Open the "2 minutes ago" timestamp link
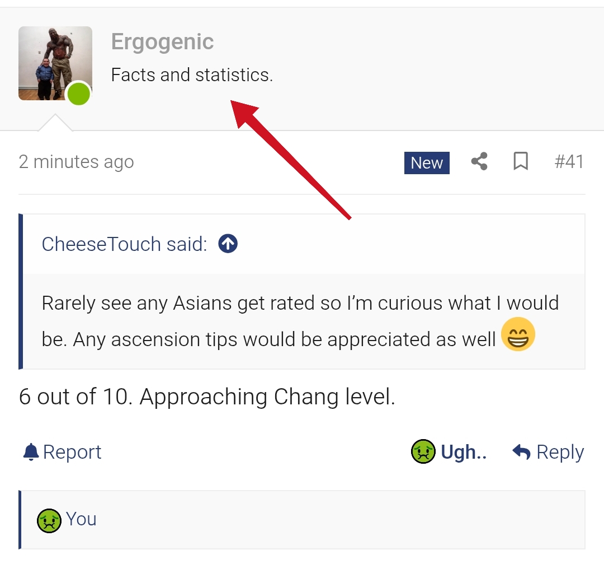Viewport: 604px width, 564px height. [x=76, y=162]
